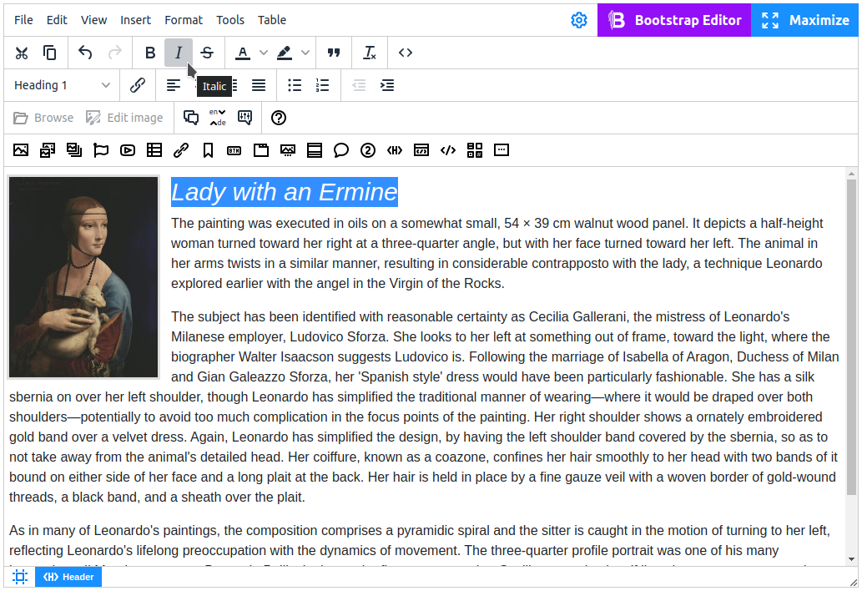The width and height of the screenshot is (862, 591).
Task: Open the Insert menu
Action: (136, 20)
